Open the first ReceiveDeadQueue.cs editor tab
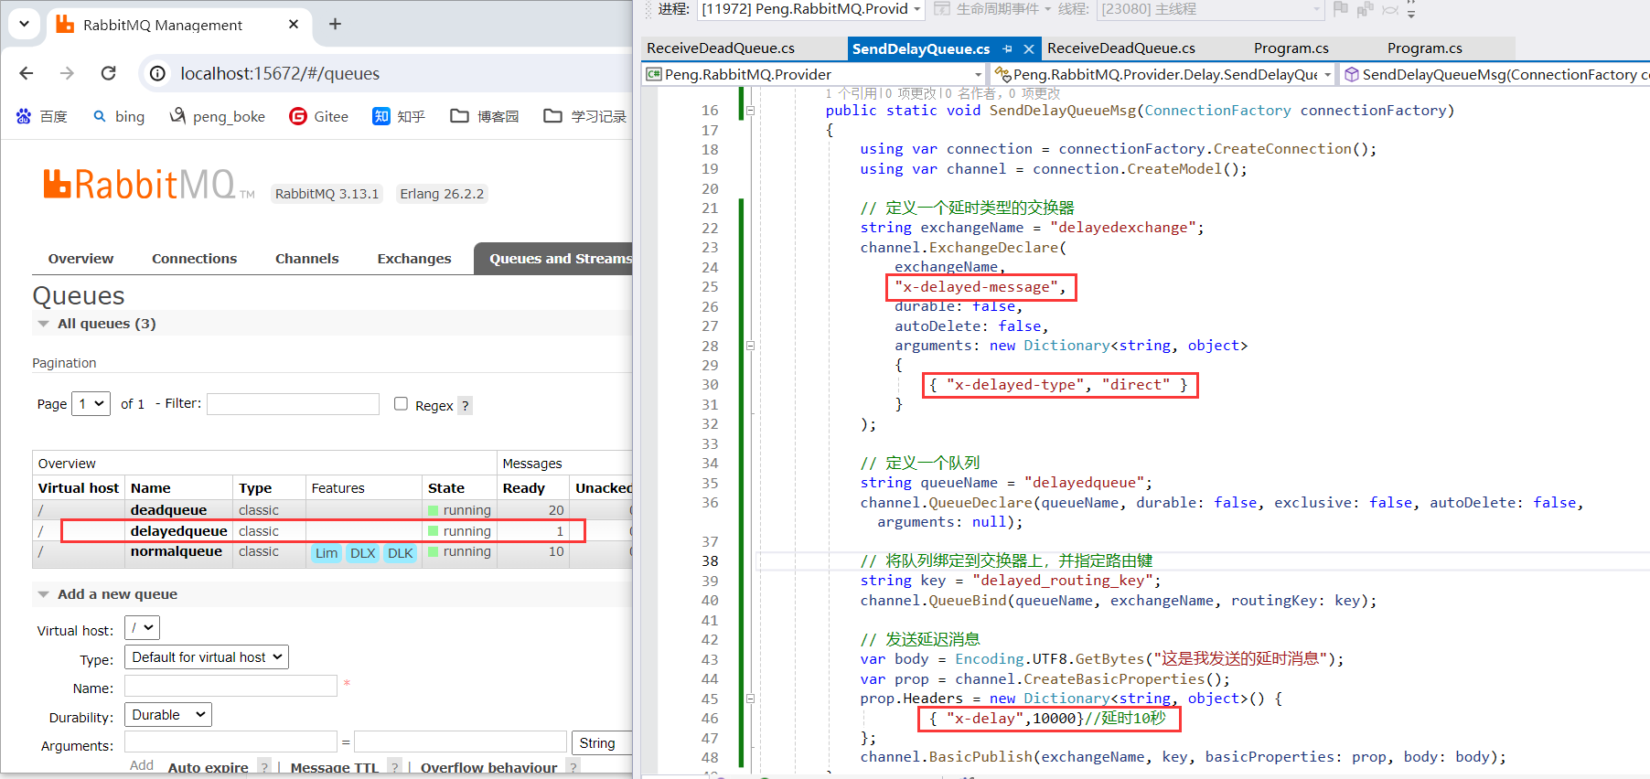Screen dimensions: 1650x779 721,48
